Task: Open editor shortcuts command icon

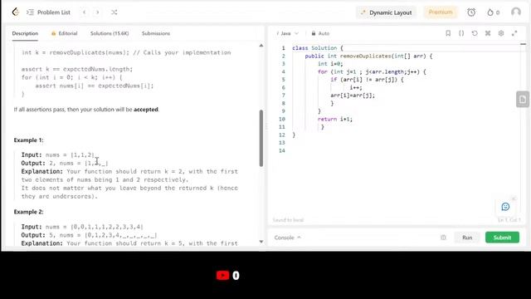Action: (x=488, y=33)
